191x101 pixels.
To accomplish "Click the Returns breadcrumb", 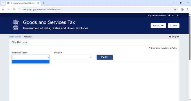I will click(x=28, y=37).
